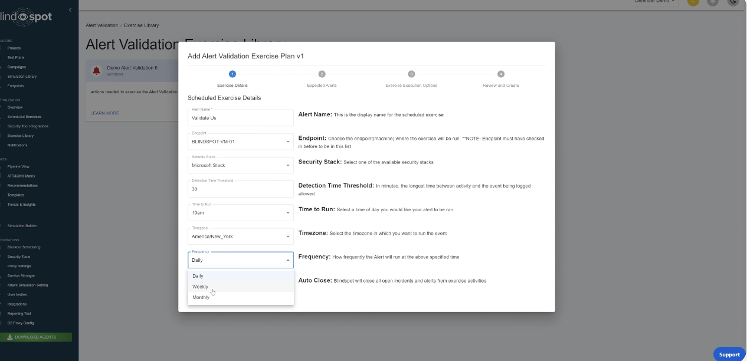Viewport: 747px width, 361px height.
Task: Collapse the sidebar with the chevron arrow
Action: click(x=70, y=10)
